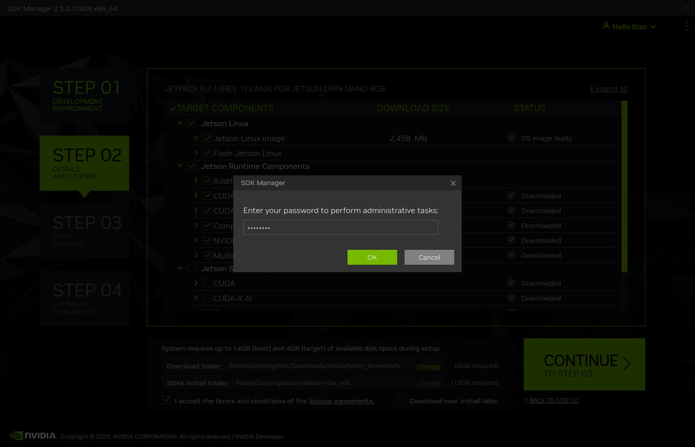Image resolution: width=695 pixels, height=447 pixels.
Task: Close the SDK Manager password dialog
Action: point(453,183)
